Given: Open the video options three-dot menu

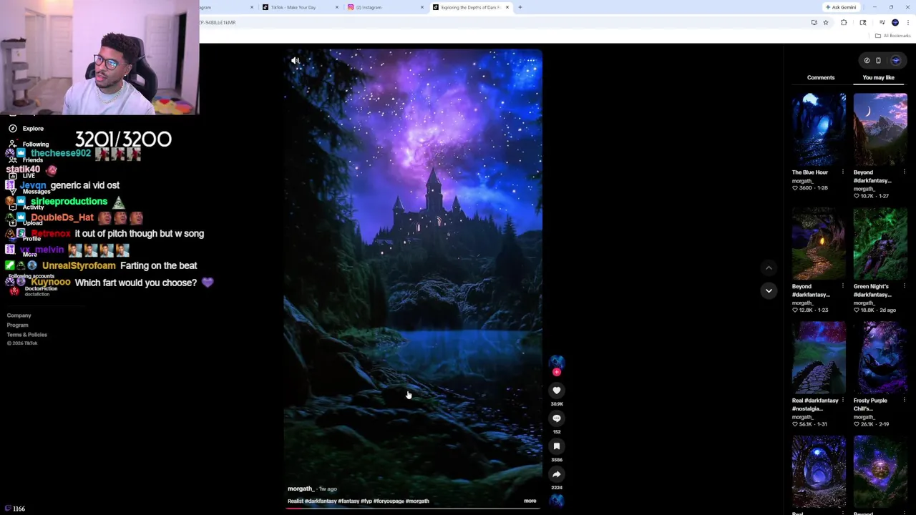Looking at the screenshot, I should coord(531,61).
